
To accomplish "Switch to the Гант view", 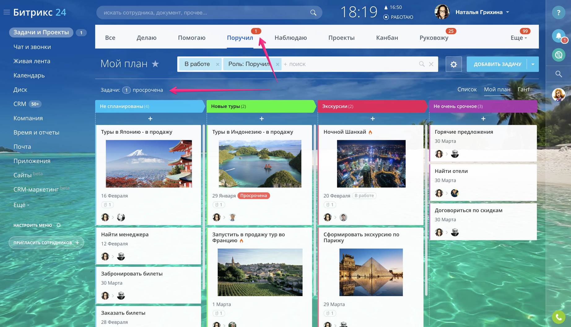I will coord(523,89).
